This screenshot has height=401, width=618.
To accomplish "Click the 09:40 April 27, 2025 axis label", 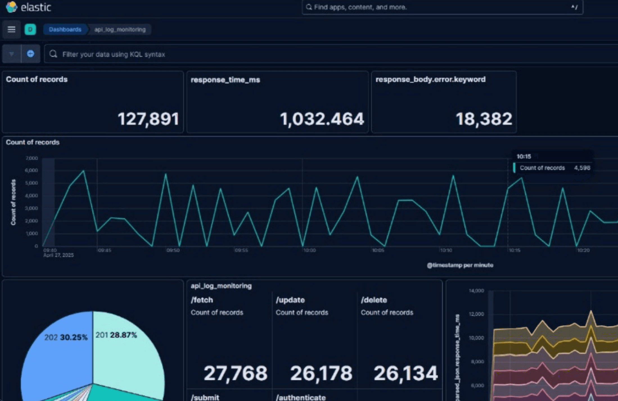I will coord(58,253).
